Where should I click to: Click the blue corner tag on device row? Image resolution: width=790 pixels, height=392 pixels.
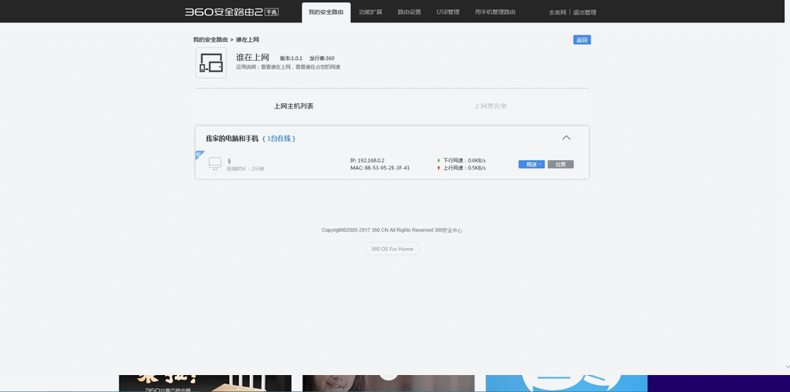[198, 155]
